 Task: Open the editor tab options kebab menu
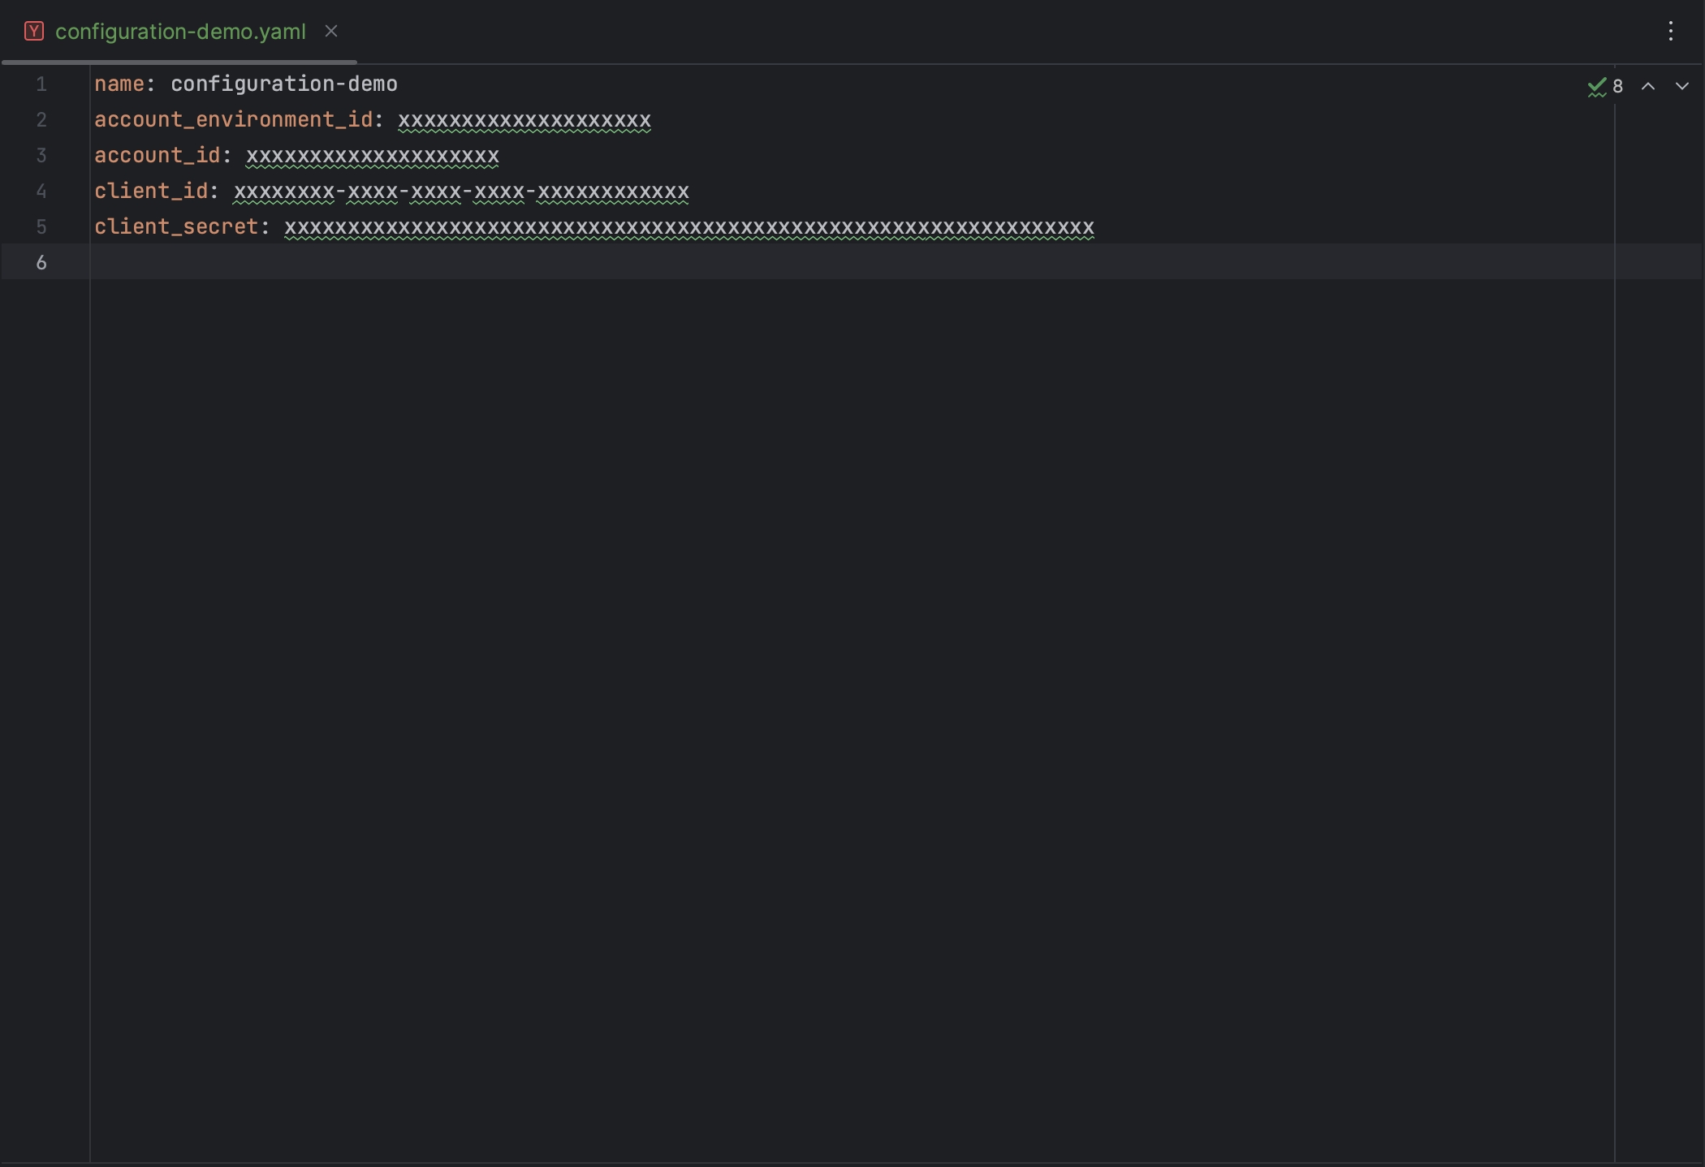(1670, 32)
